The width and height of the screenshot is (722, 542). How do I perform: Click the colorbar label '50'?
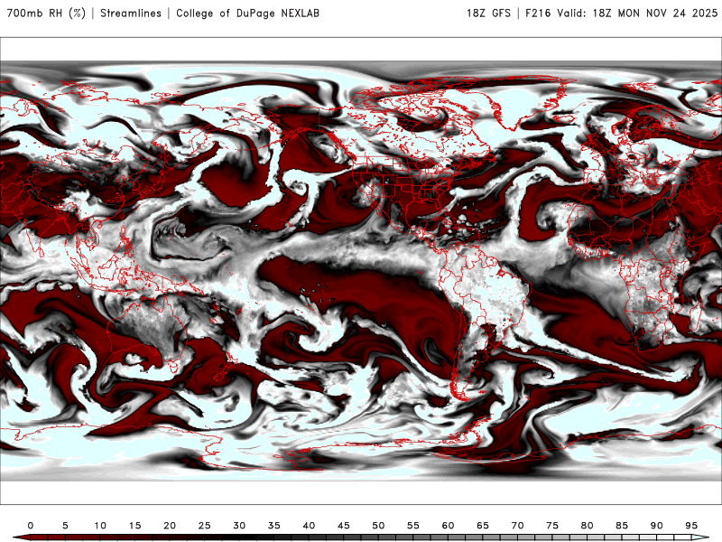378,526
